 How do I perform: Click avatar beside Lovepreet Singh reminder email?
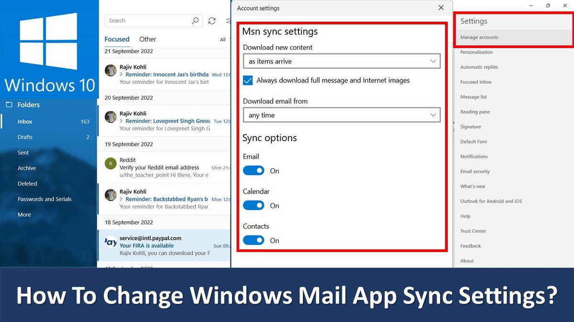click(110, 117)
